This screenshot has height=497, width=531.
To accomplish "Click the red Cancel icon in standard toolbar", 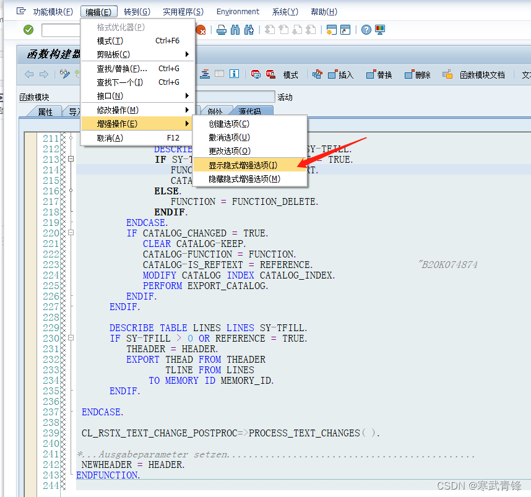I will coord(201,30).
